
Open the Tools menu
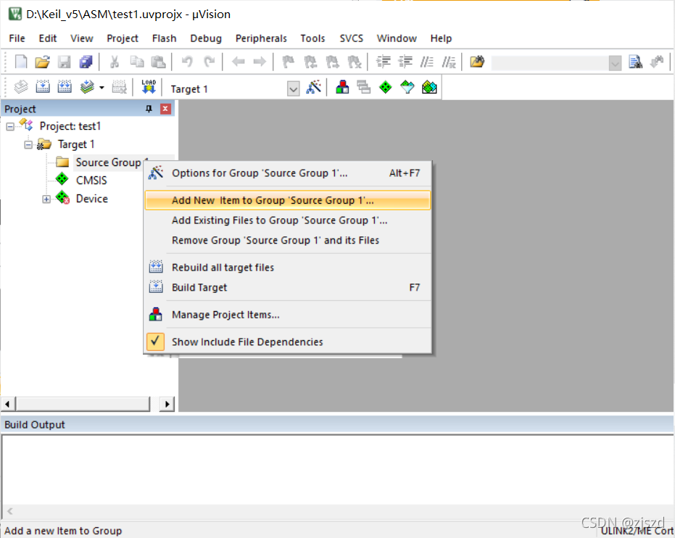coord(312,38)
